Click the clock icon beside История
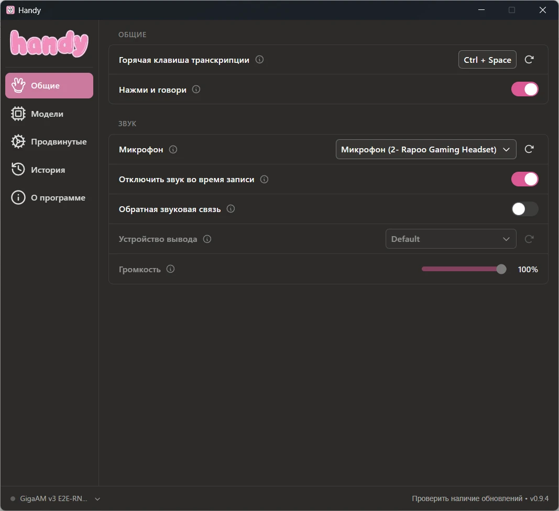This screenshot has height=511, width=559. (x=18, y=169)
